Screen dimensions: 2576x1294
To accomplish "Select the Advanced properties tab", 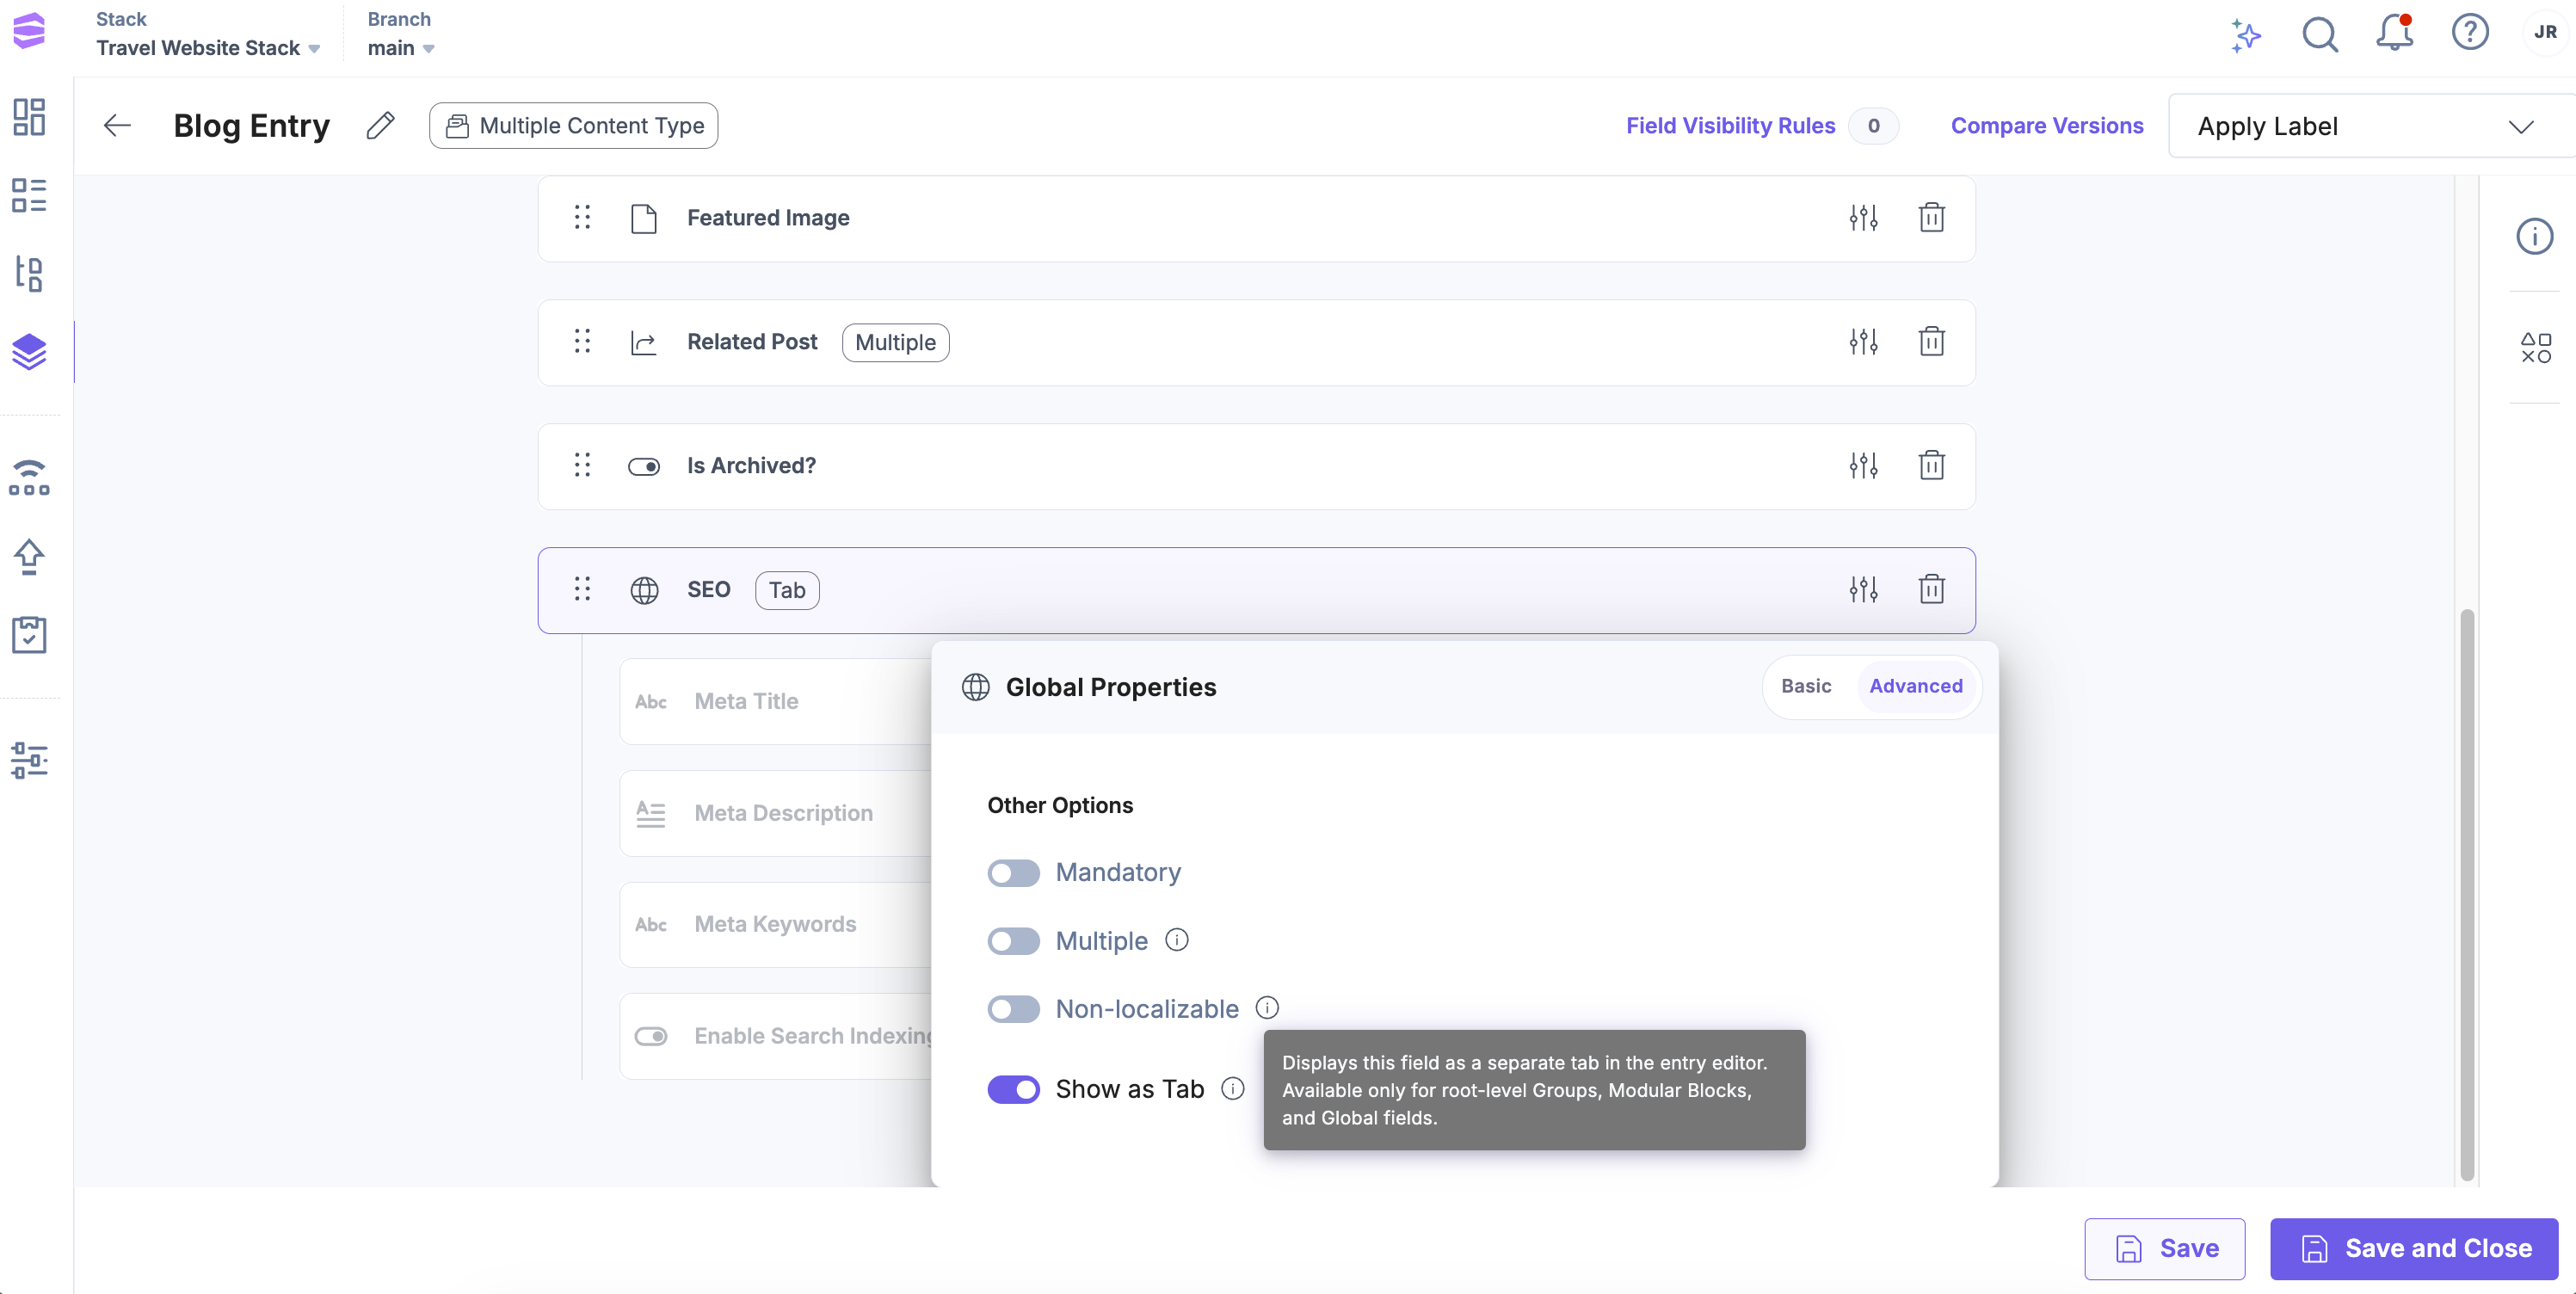I will [1915, 686].
